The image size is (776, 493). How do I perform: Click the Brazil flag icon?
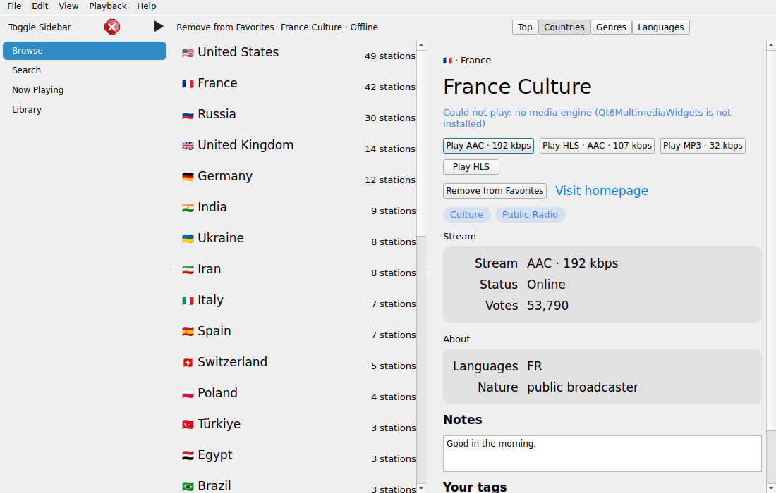[188, 487]
